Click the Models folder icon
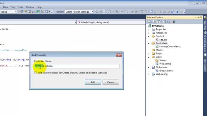207x116 pixels. coord(153,50)
